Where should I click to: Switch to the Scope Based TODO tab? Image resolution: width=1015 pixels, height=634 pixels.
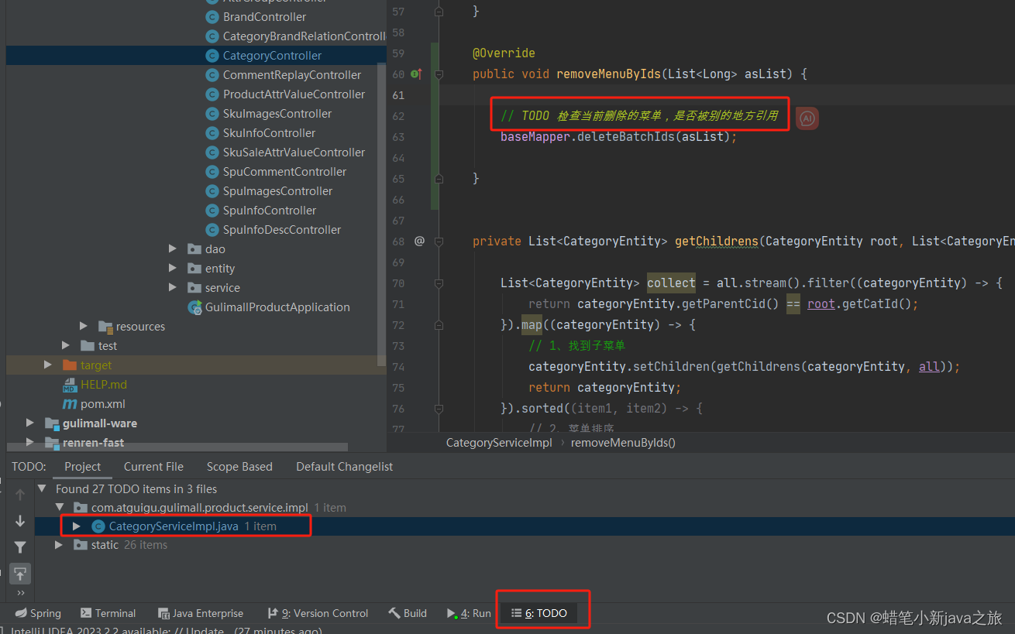tap(239, 467)
